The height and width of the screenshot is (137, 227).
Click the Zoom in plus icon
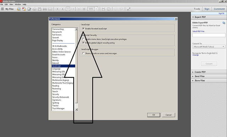tap(84, 9)
